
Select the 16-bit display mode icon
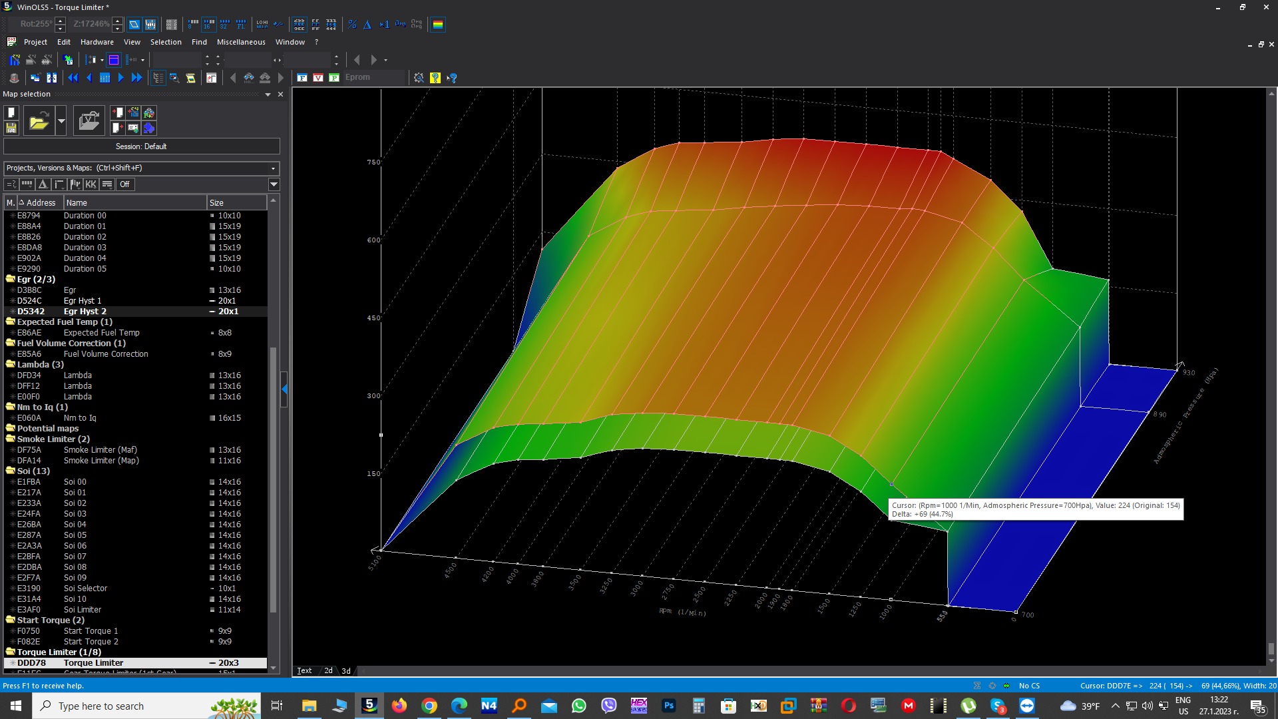208,25
